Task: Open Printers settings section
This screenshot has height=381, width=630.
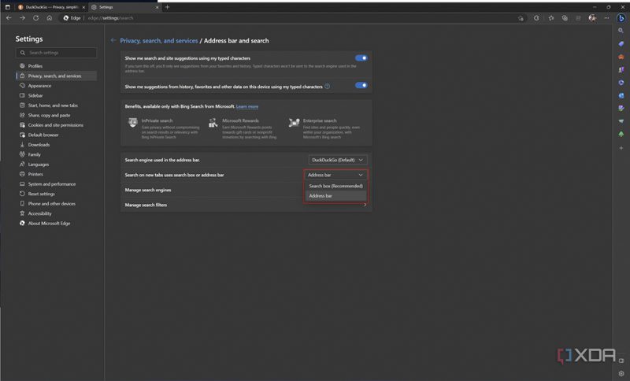Action: (x=56, y=174)
